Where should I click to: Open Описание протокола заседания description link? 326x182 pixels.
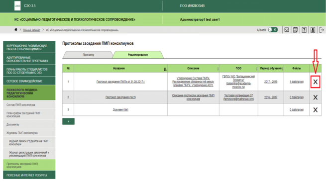pyautogui.click(x=193, y=97)
